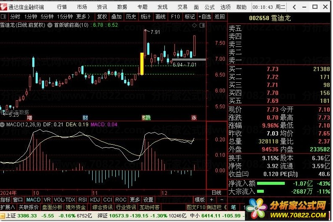Zoom out chart with minus button
This screenshot has width=333, height=222.
(x=222, y=200)
